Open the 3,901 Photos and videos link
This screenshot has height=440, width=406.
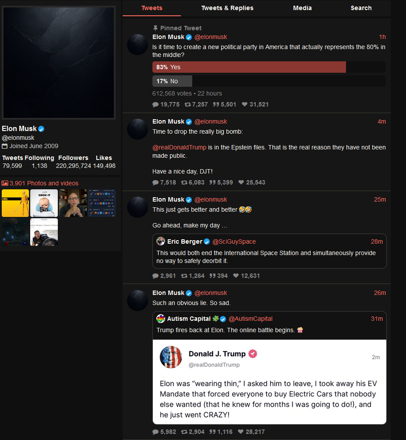coord(44,183)
